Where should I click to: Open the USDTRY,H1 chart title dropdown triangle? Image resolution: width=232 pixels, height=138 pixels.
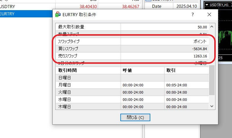pos(207,5)
